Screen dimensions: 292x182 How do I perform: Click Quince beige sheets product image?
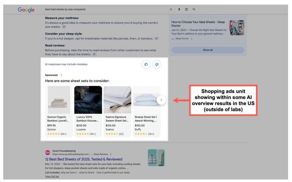(59, 100)
